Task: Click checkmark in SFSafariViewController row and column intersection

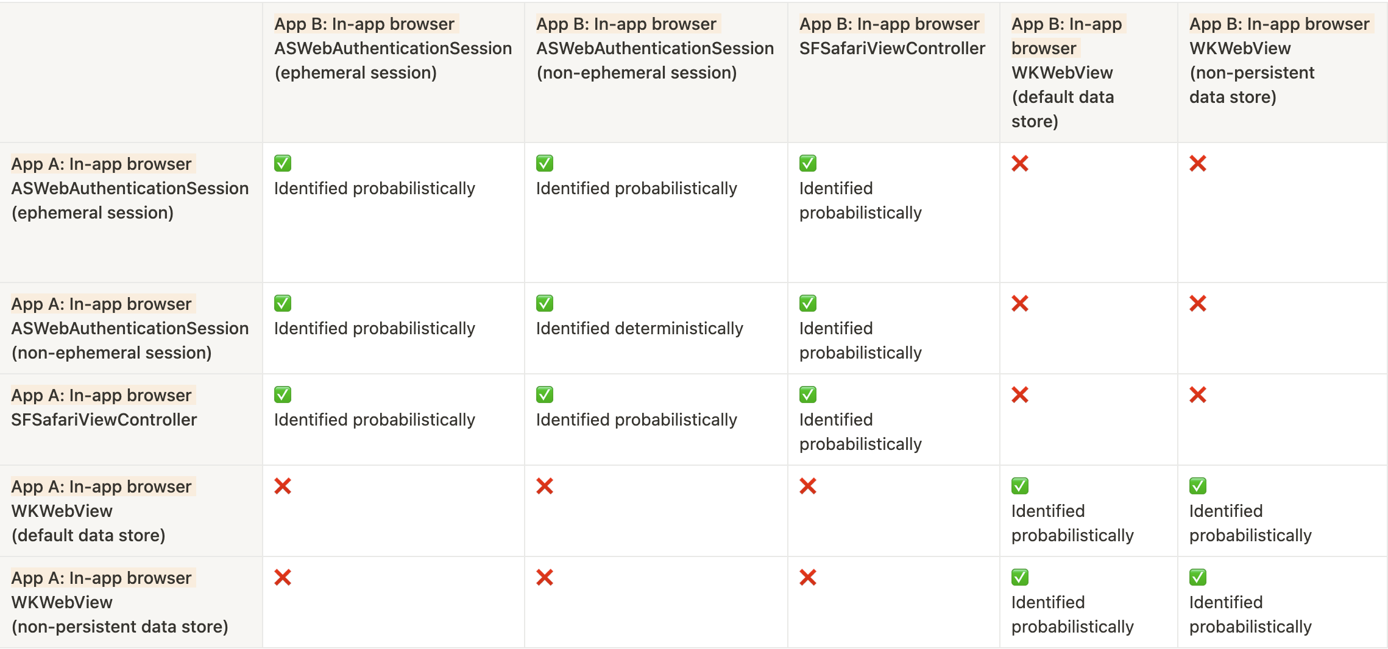Action: [x=808, y=395]
